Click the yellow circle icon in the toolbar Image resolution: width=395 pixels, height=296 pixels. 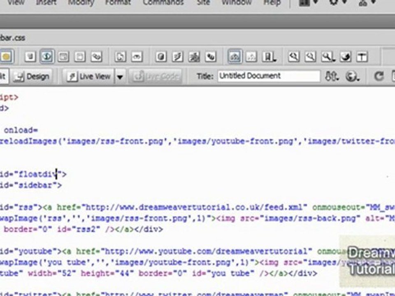coord(6,56)
